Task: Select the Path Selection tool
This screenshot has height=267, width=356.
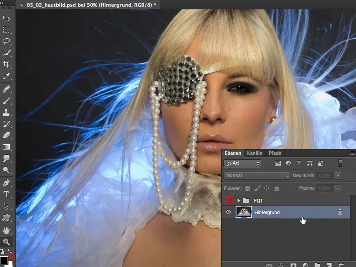Action: [6, 206]
